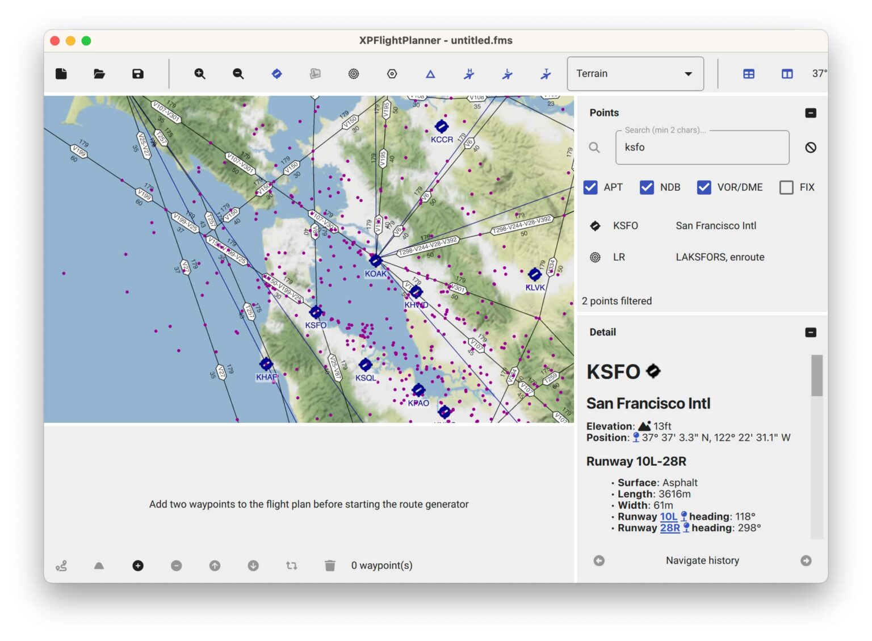Click KHAF airport marker on map

266,364
